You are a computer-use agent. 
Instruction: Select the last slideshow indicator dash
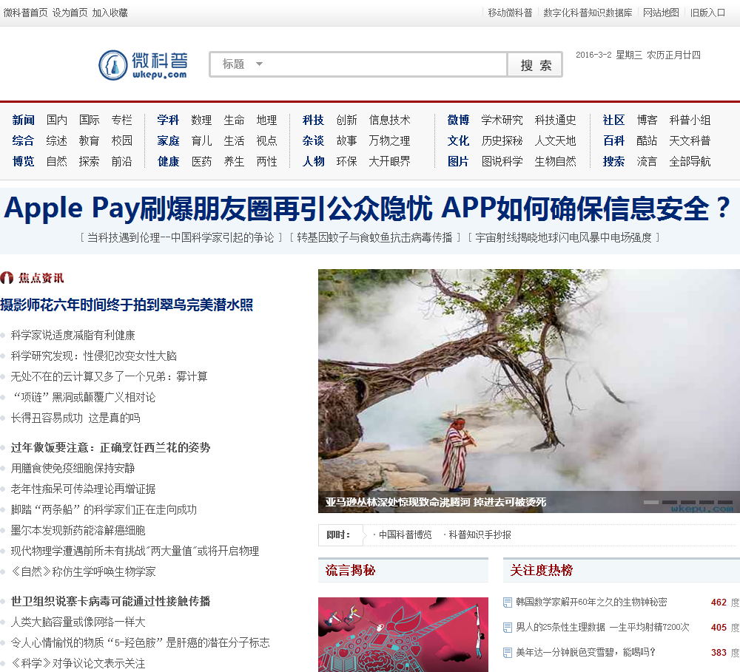(x=725, y=502)
